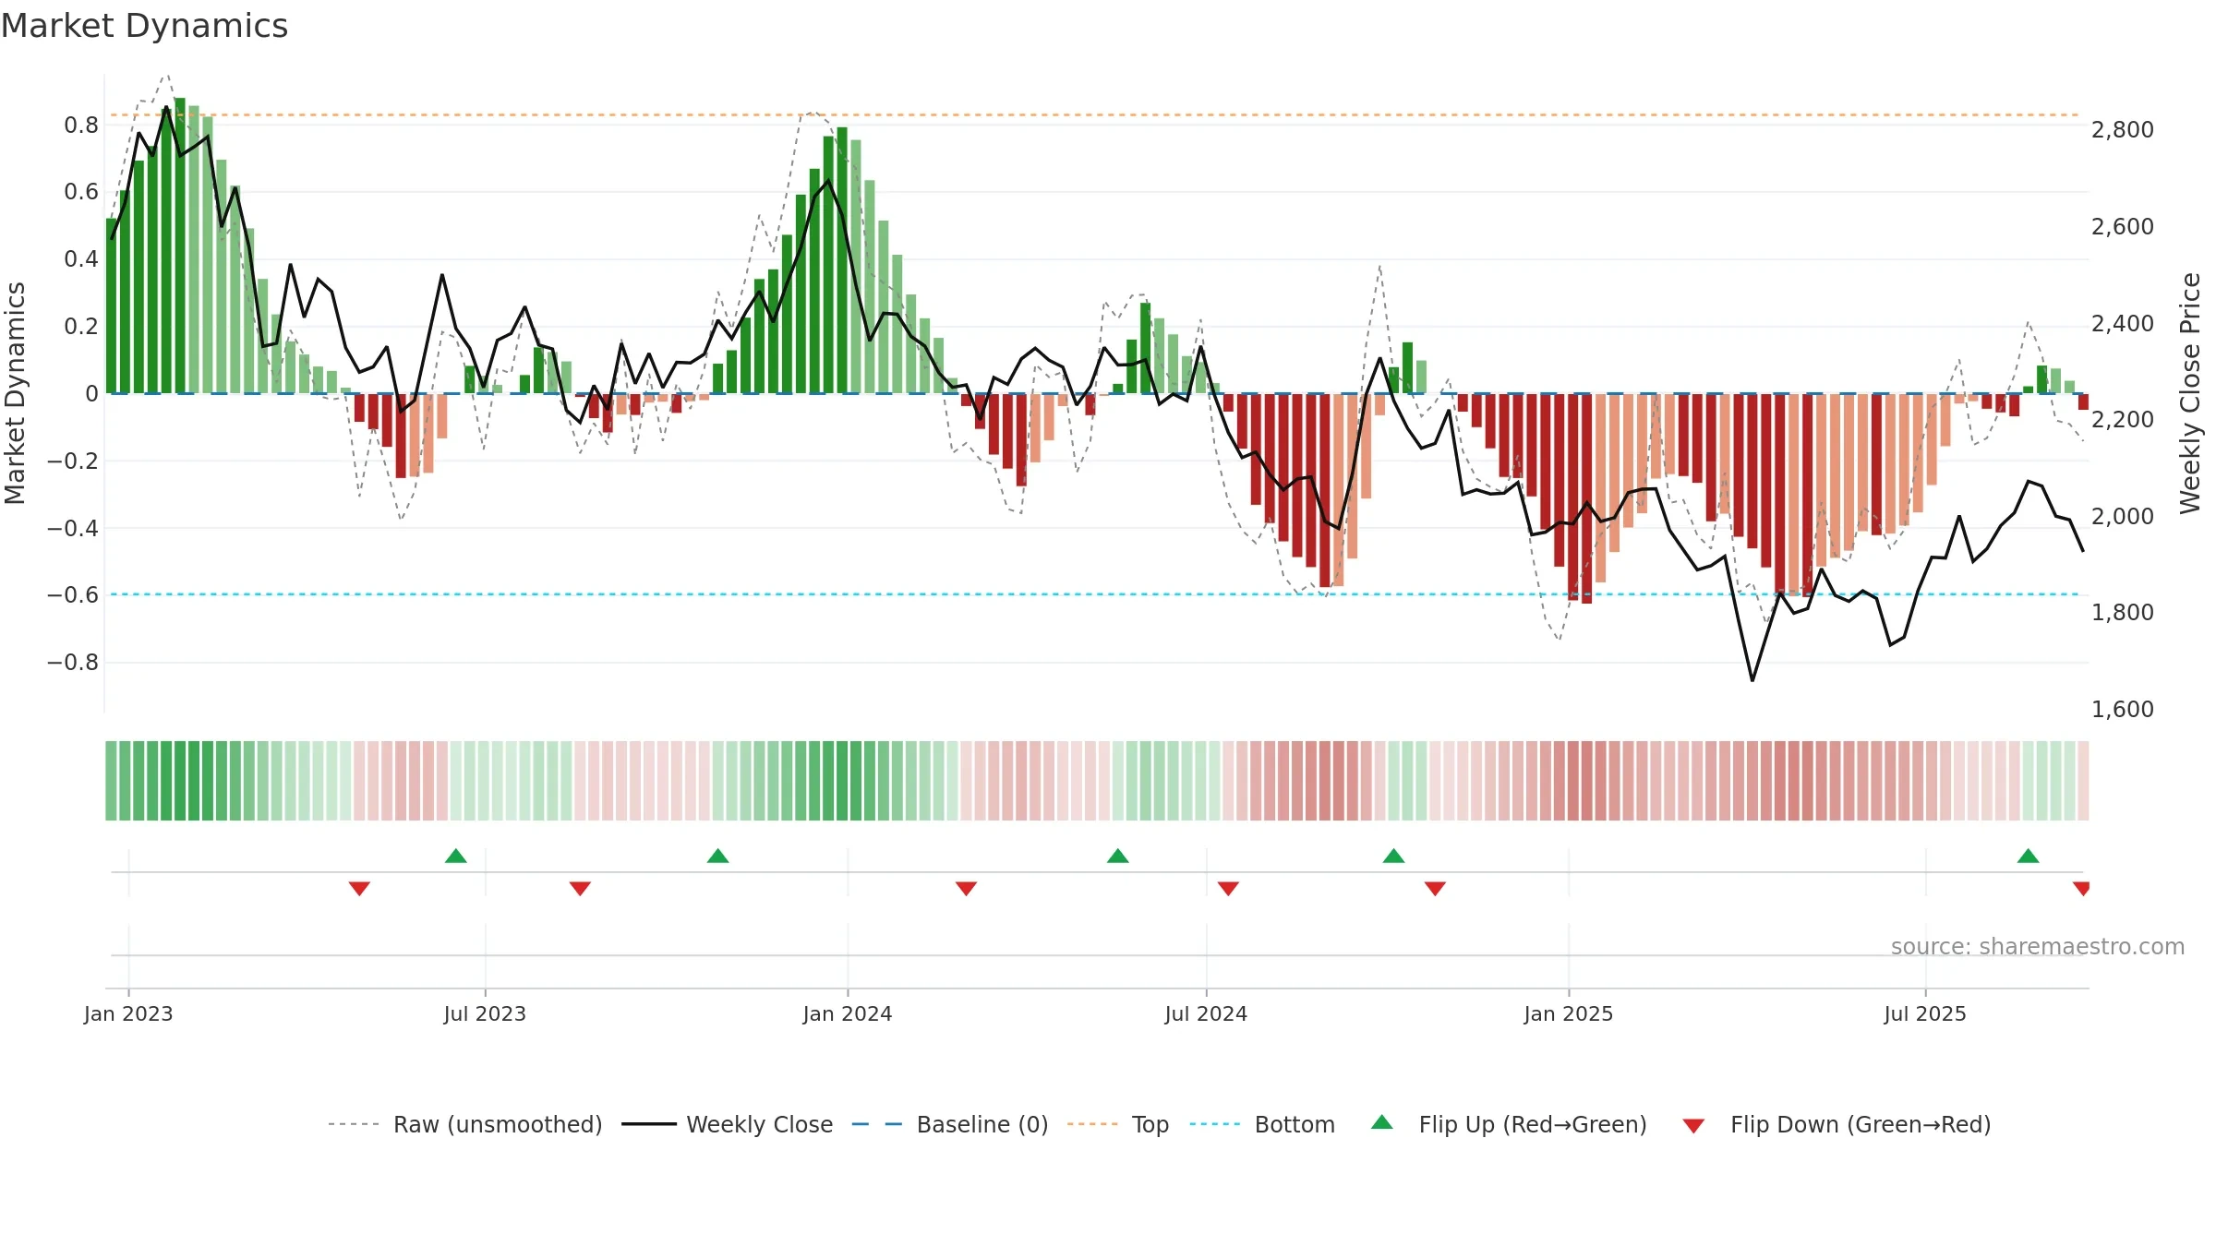This screenshot has width=2216, height=1246.
Task: Click the −0.8 left axis tick label
Action: 73,663
